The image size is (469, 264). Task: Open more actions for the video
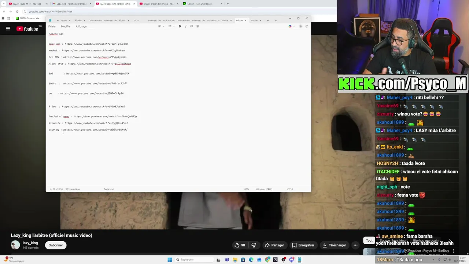(x=355, y=245)
